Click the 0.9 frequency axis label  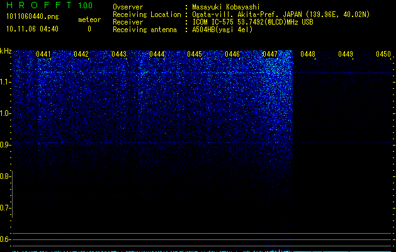(x=5, y=145)
